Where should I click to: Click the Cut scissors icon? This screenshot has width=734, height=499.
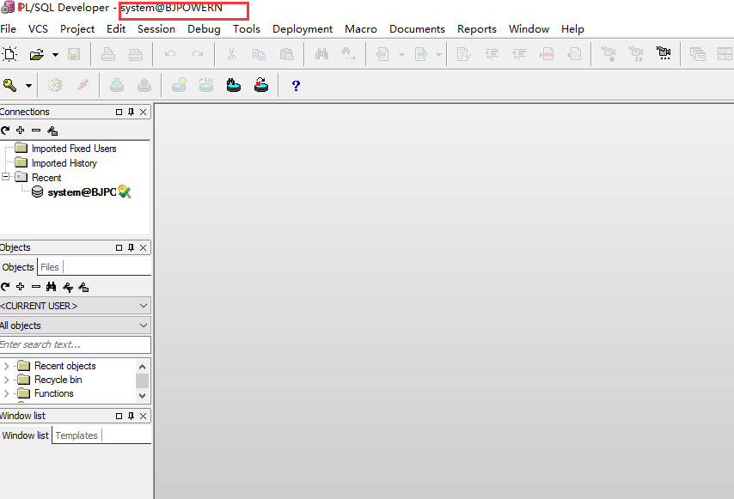point(231,54)
